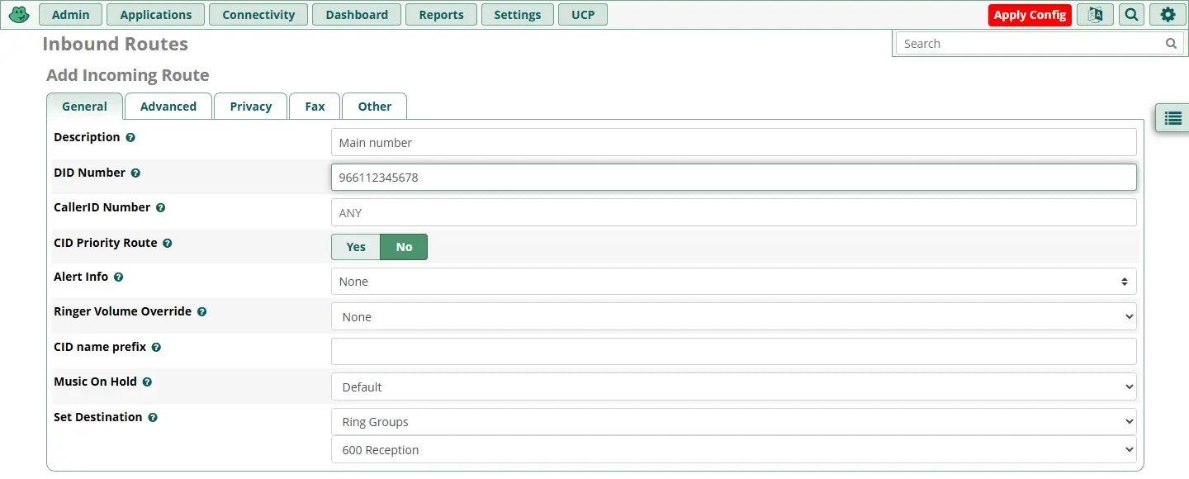Switch to the Fax tab
Viewport: 1189px width, 479px height.
[315, 107]
